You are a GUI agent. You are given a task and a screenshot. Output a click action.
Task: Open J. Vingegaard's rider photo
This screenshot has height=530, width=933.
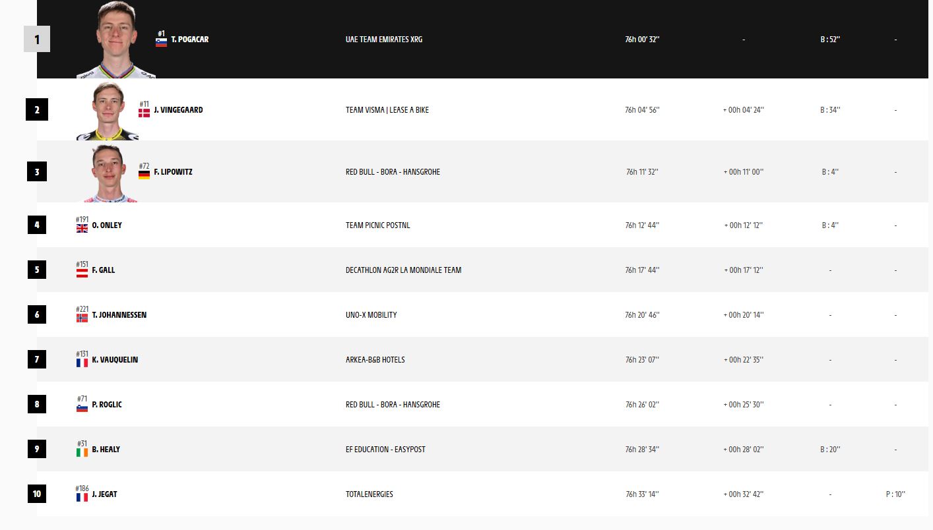[108, 111]
